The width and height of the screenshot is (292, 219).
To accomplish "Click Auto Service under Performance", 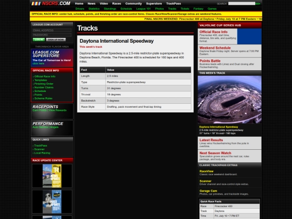I will [x=40, y=127].
